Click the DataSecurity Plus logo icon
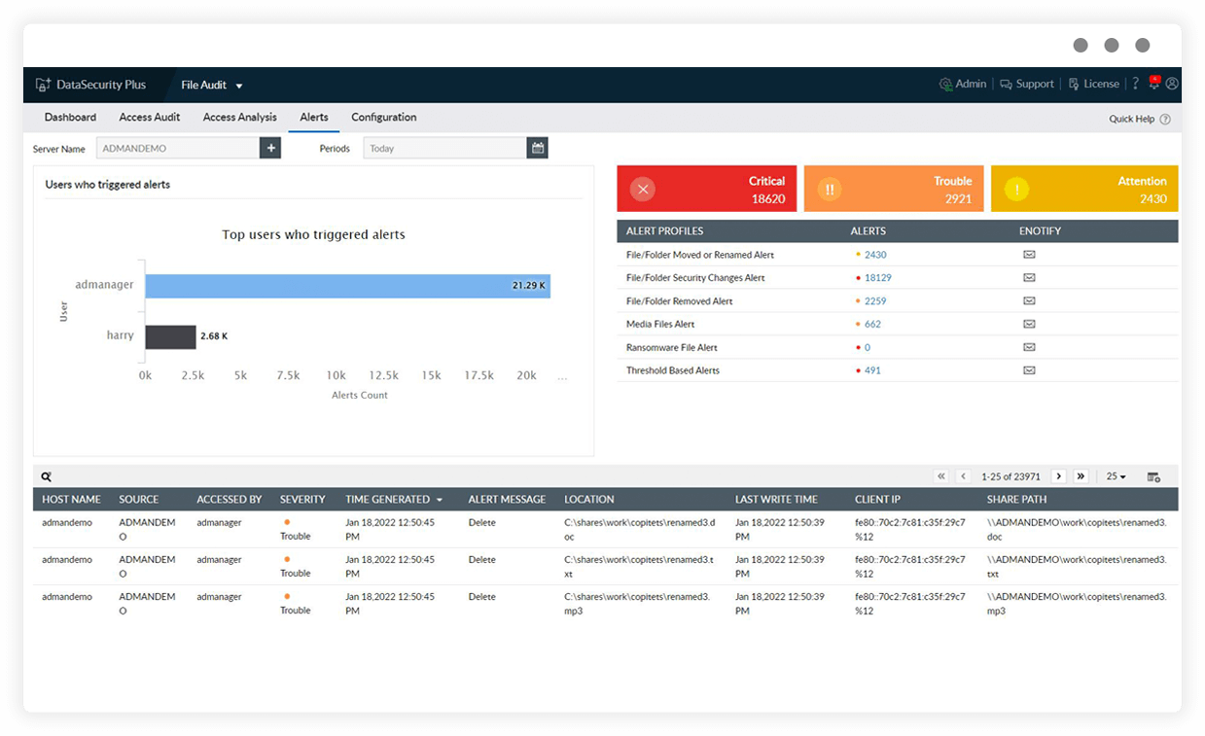The image size is (1205, 736). pyautogui.click(x=43, y=84)
